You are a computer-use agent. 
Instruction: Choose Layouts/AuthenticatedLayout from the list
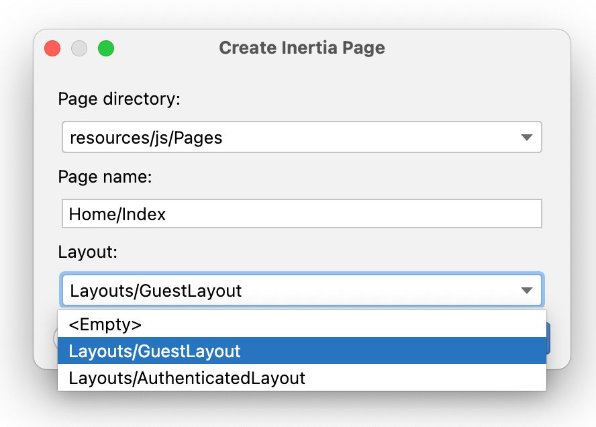(x=302, y=377)
